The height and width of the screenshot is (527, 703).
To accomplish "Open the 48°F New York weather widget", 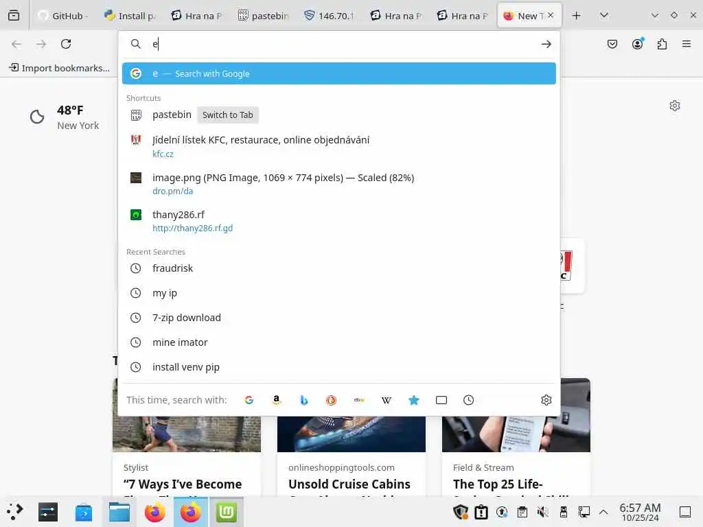I will pyautogui.click(x=64, y=117).
